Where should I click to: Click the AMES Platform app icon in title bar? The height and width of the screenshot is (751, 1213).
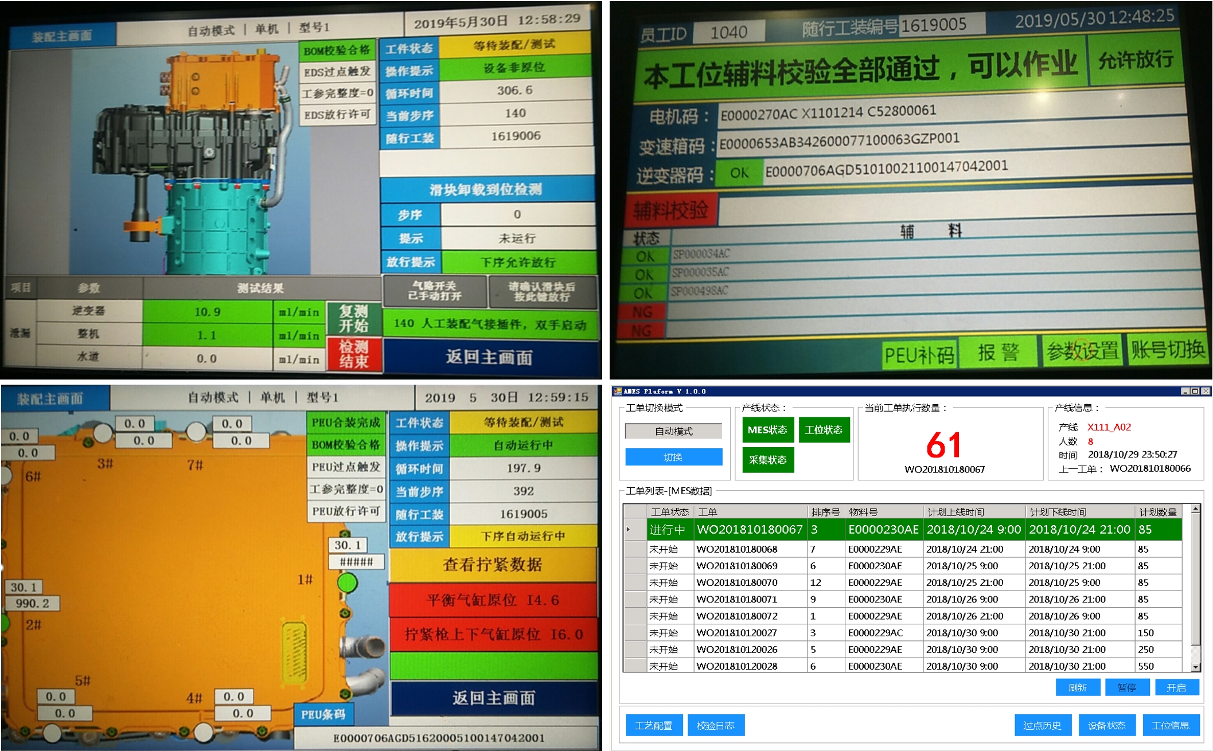click(x=618, y=392)
